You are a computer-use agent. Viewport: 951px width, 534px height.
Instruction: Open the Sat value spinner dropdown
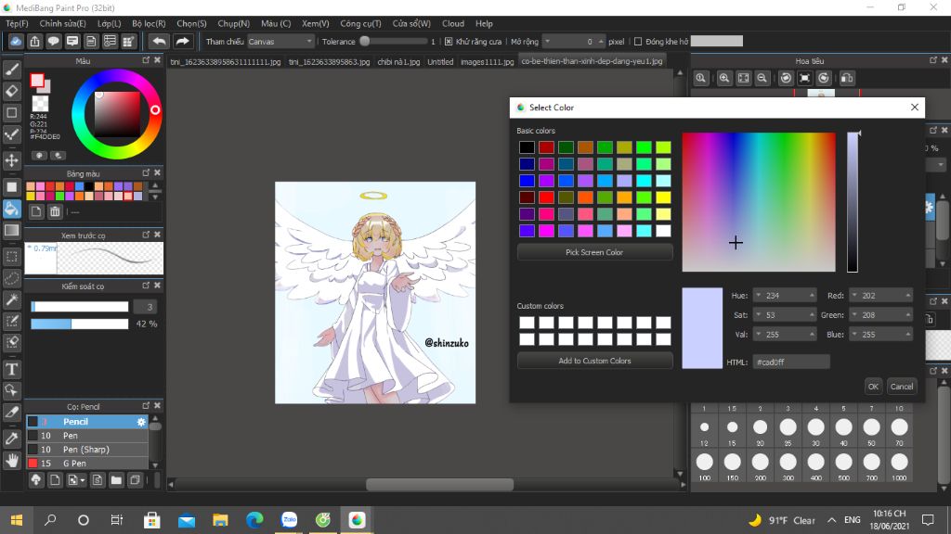tap(758, 315)
